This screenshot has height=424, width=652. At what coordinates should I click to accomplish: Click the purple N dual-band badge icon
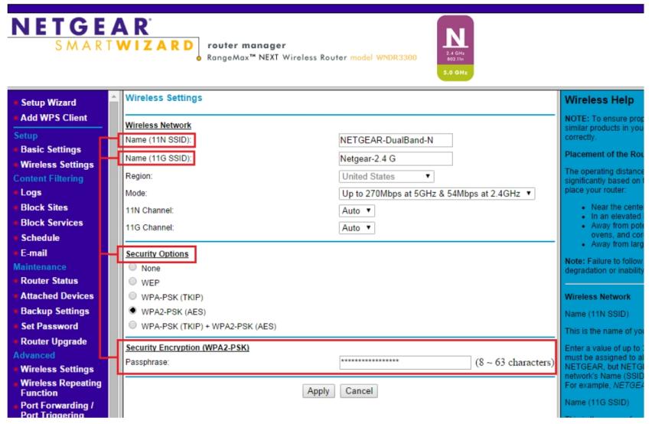click(455, 48)
